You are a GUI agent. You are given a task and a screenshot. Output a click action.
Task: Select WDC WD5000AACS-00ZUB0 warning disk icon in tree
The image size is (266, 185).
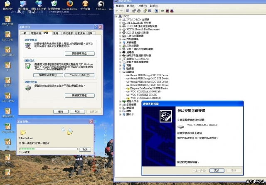(128, 98)
